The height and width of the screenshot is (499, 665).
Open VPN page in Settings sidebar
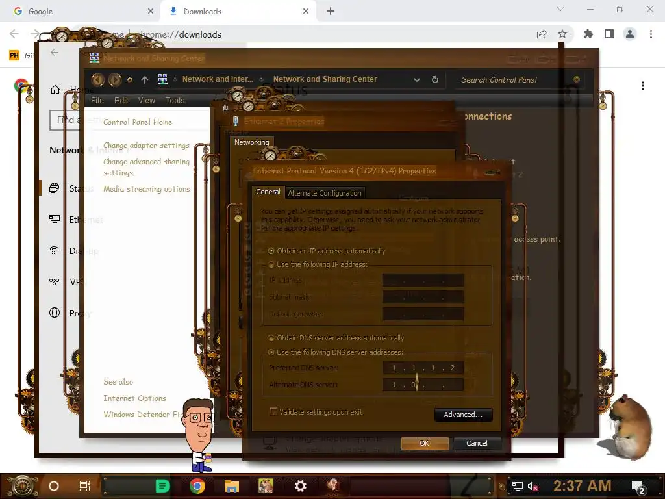coord(68,282)
